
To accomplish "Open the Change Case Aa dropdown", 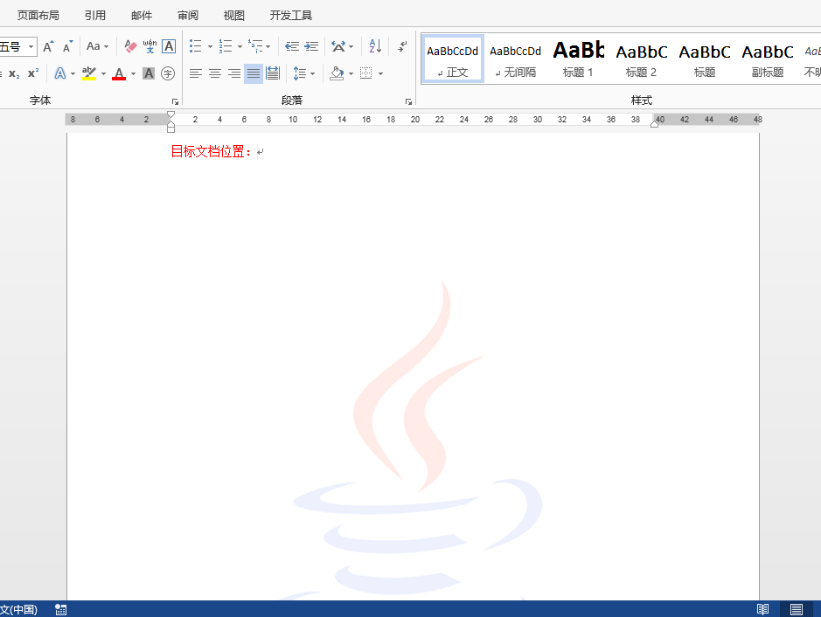I will point(97,46).
